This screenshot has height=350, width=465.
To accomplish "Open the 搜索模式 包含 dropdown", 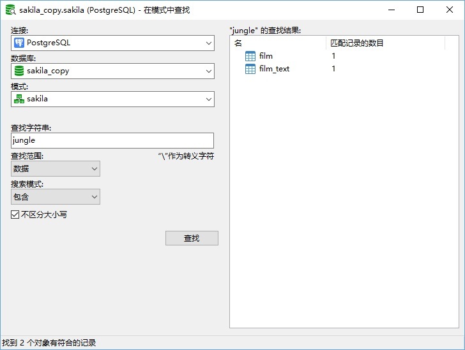I will tap(56, 196).
